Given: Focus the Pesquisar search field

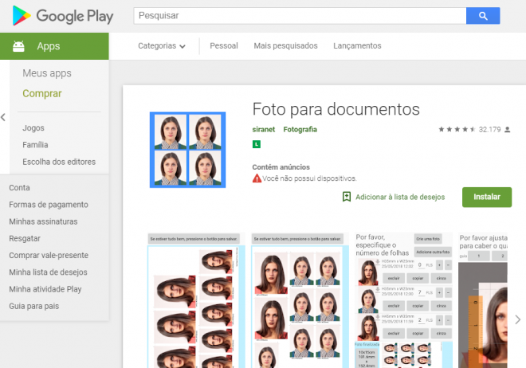Looking at the screenshot, I should pos(300,16).
